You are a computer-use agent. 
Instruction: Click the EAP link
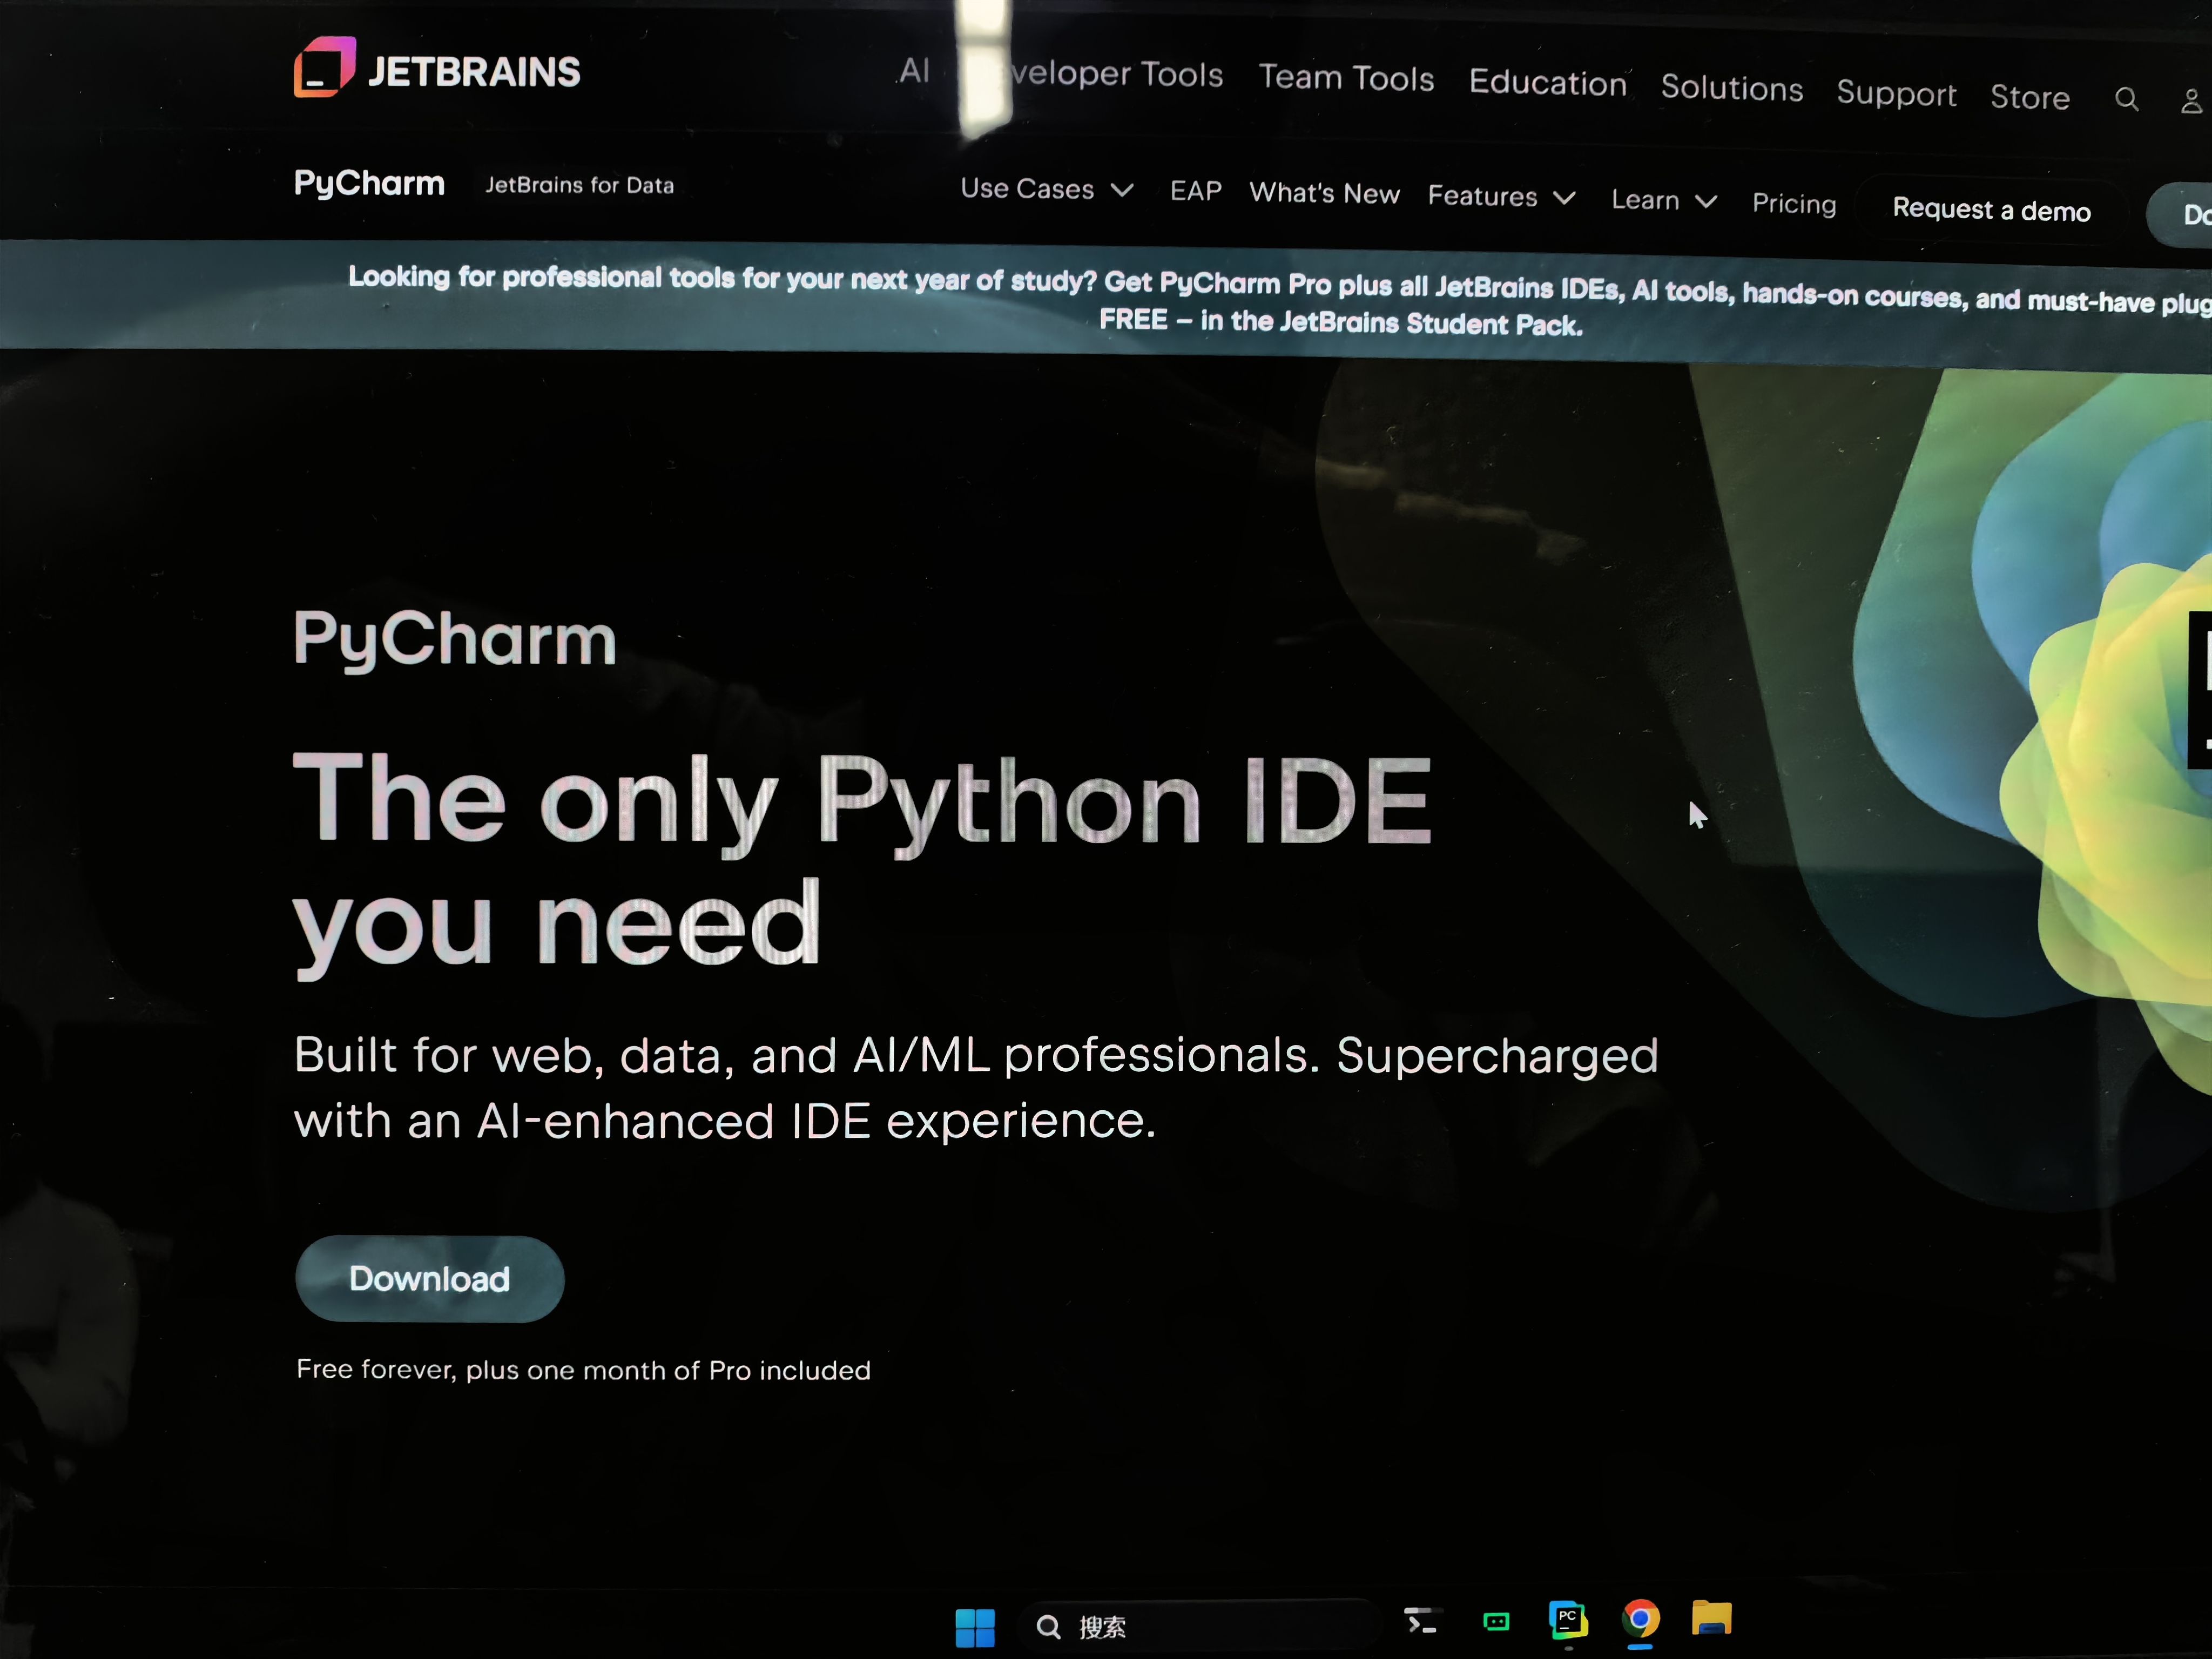click(1196, 191)
